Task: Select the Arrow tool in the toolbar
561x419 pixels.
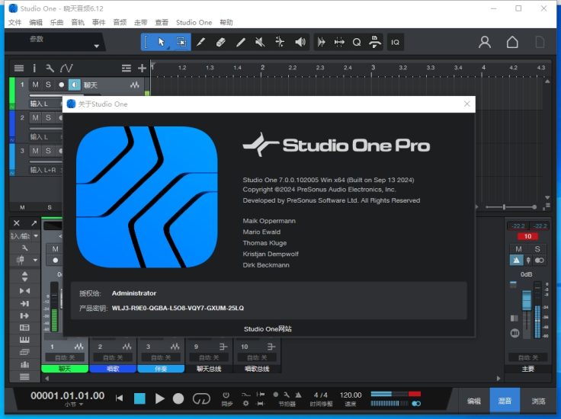Action: pyautogui.click(x=162, y=42)
